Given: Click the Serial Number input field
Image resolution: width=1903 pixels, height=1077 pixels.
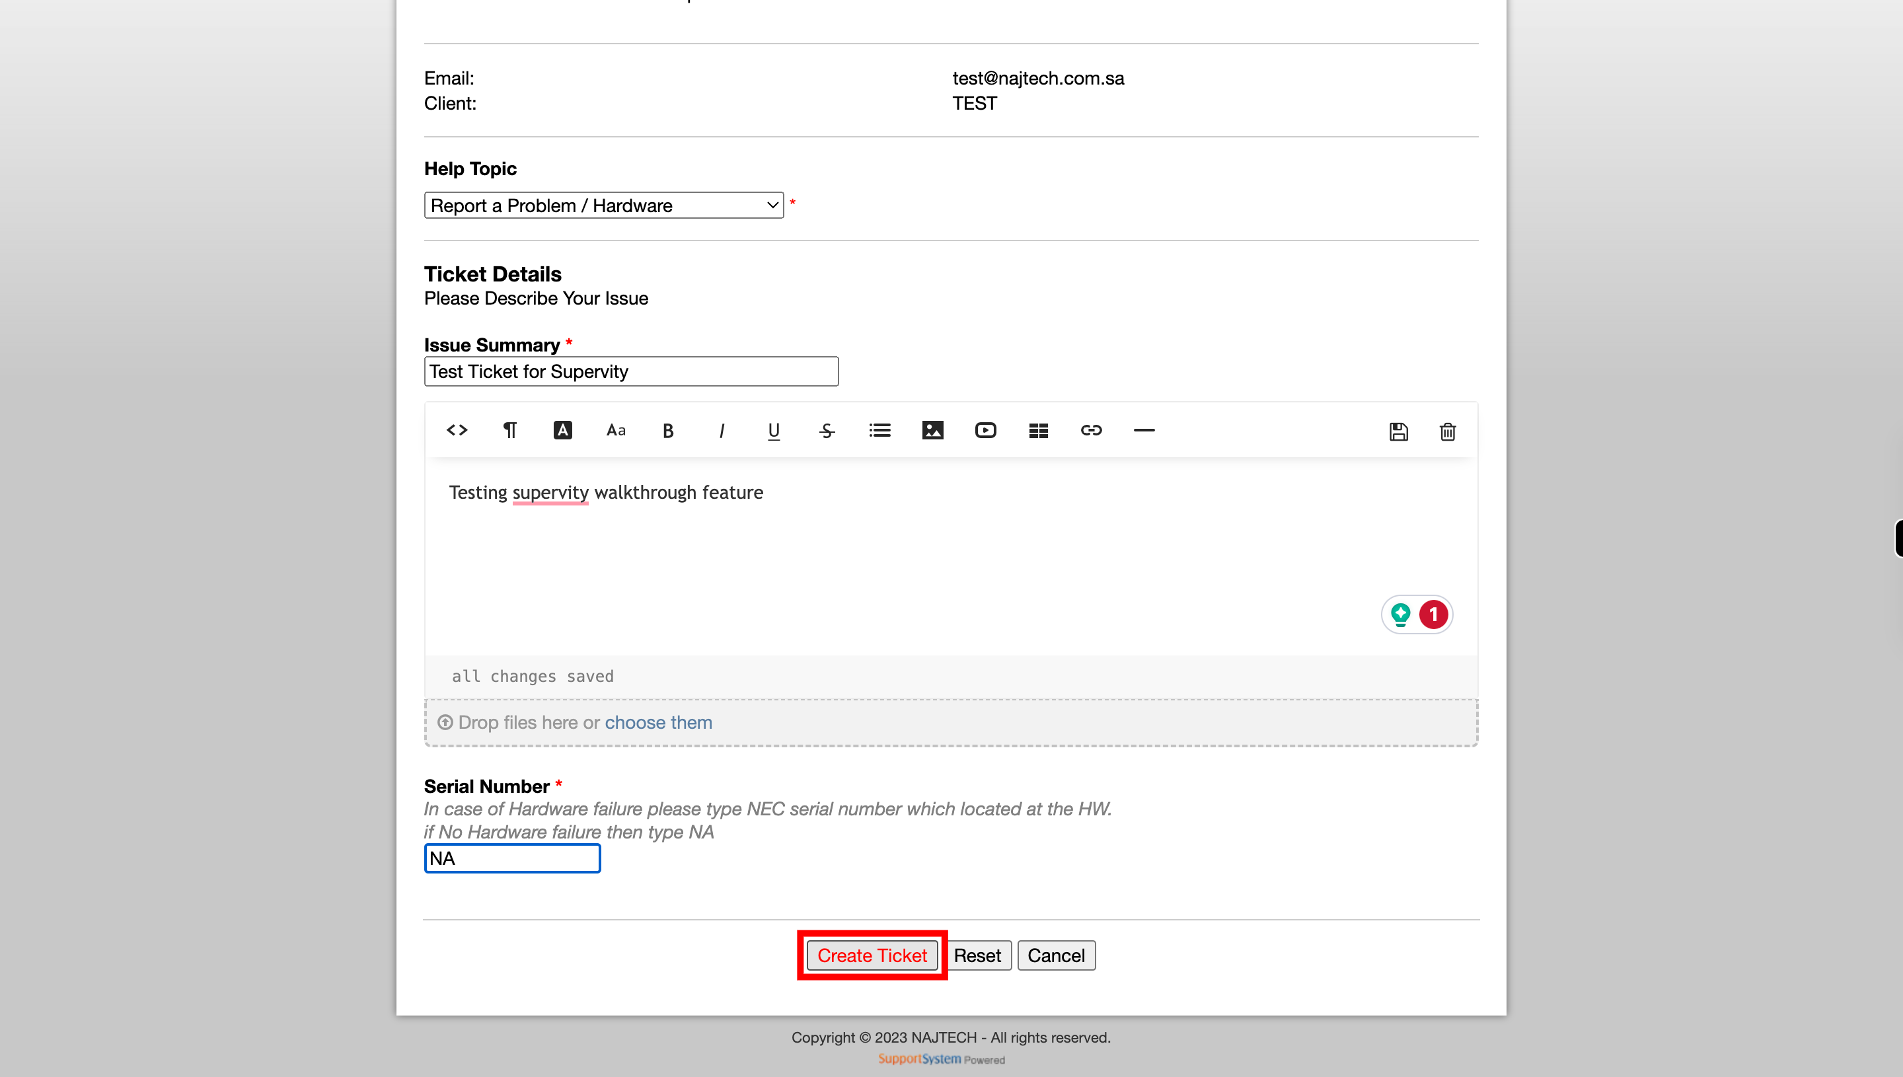Looking at the screenshot, I should tap(511, 858).
